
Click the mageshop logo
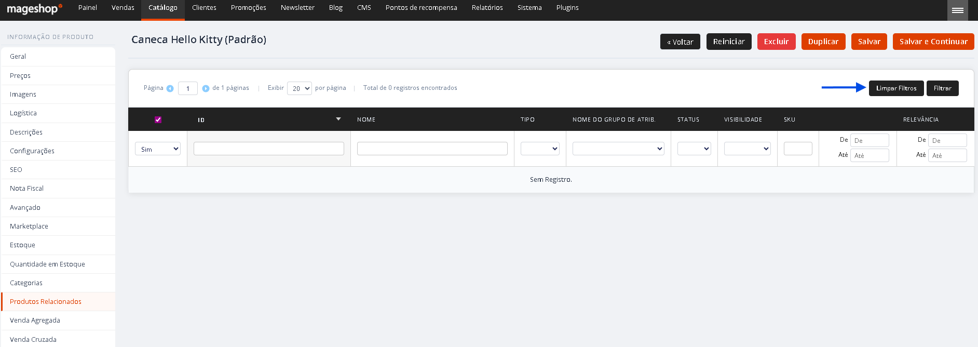click(x=34, y=9)
